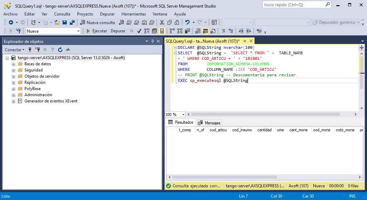Switch to the Mensajes tab

pyautogui.click(x=209, y=123)
